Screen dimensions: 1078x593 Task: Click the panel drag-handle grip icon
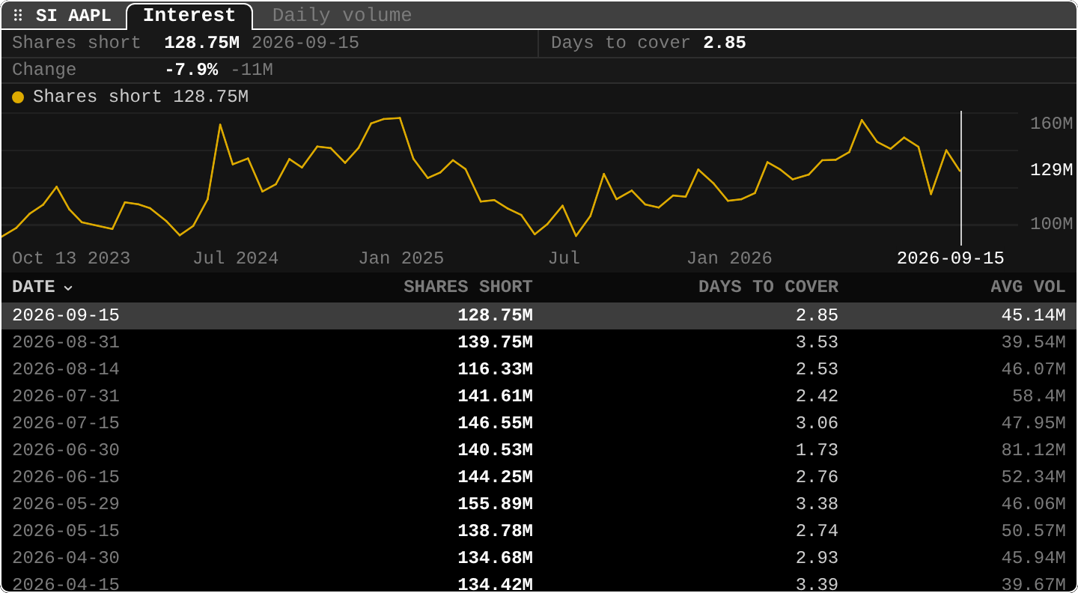pos(19,16)
